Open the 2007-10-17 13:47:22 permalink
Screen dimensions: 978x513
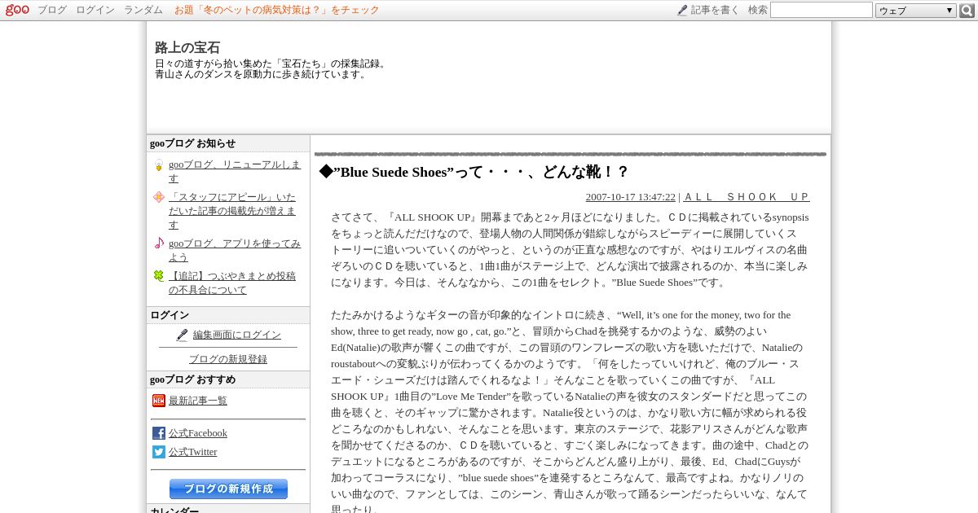coord(631,197)
